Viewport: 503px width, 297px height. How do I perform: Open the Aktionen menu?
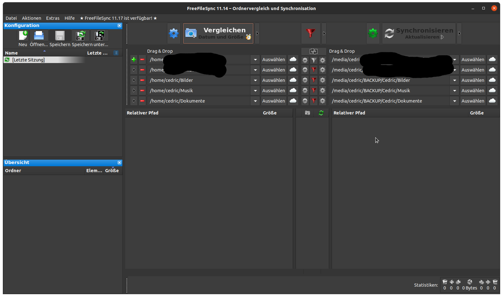coord(31,18)
